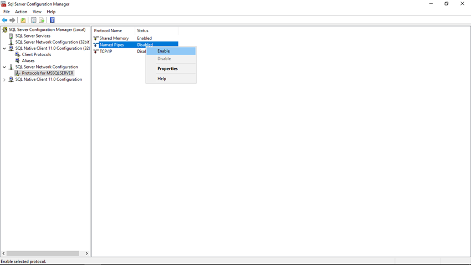
Task: Click the collapsed SQL Native Client 11.0 icon
Action: (x=11, y=79)
